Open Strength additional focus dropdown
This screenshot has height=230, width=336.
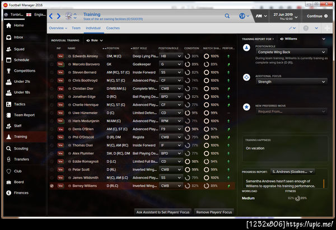pos(291,82)
